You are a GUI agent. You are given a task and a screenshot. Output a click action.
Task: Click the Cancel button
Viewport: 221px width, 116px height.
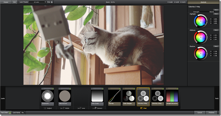(199, 112)
